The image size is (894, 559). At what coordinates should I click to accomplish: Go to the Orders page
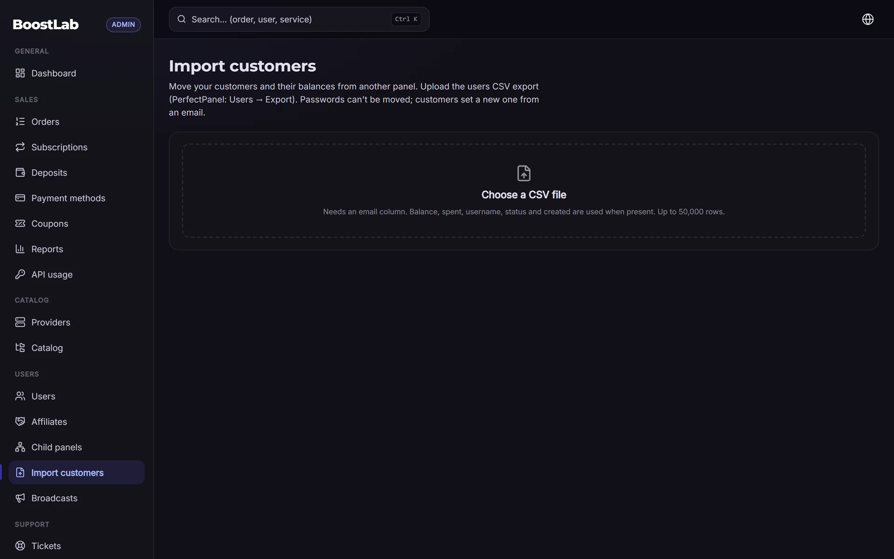(77, 122)
